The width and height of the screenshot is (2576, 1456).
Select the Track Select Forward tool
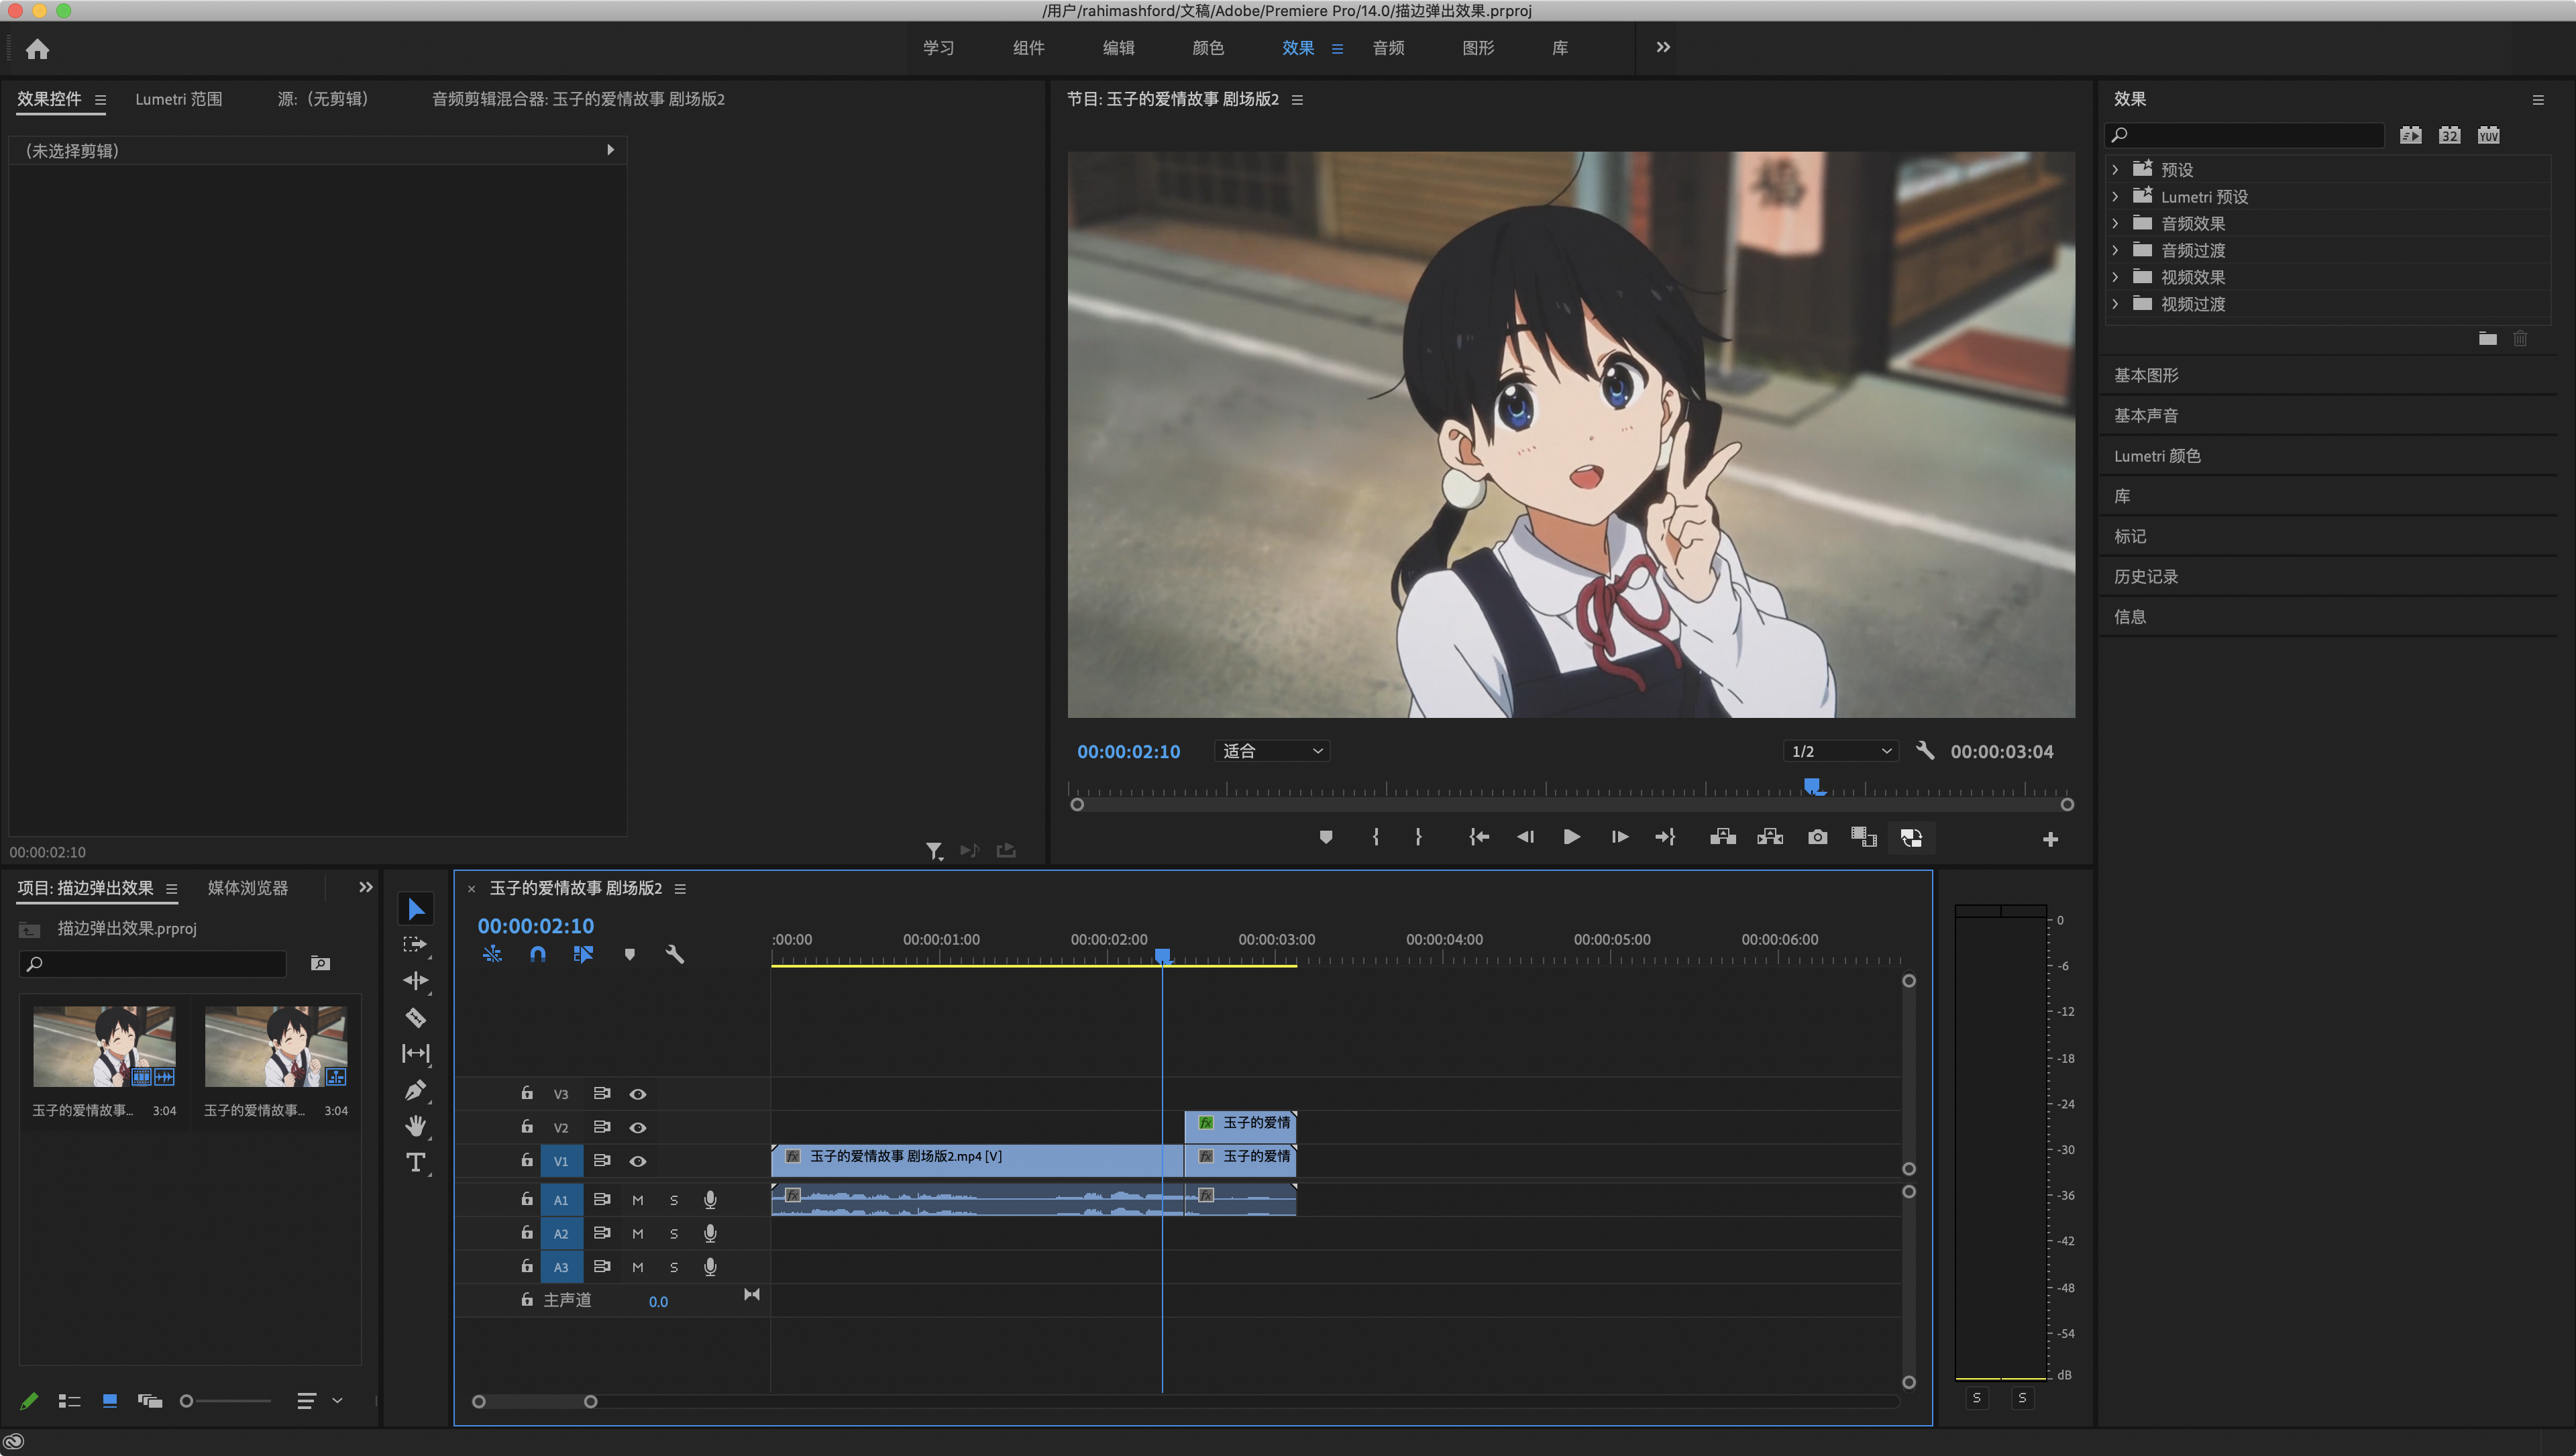[415, 944]
